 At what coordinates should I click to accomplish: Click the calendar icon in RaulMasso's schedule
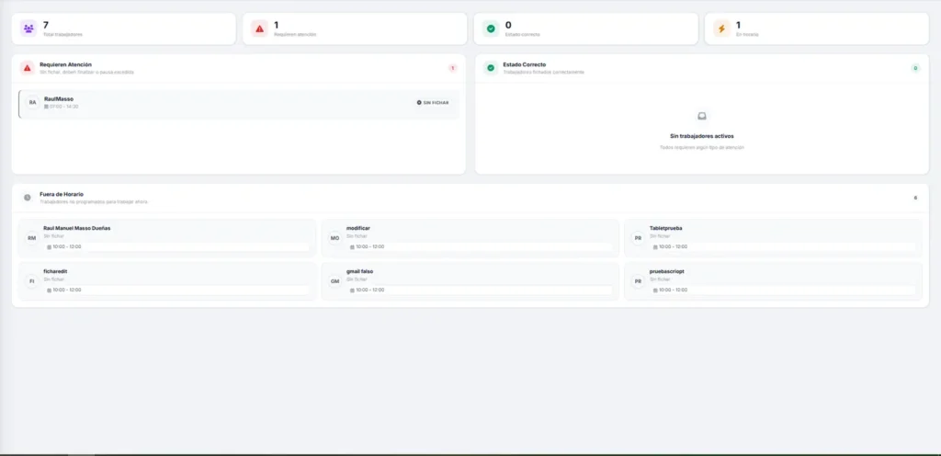click(46, 107)
